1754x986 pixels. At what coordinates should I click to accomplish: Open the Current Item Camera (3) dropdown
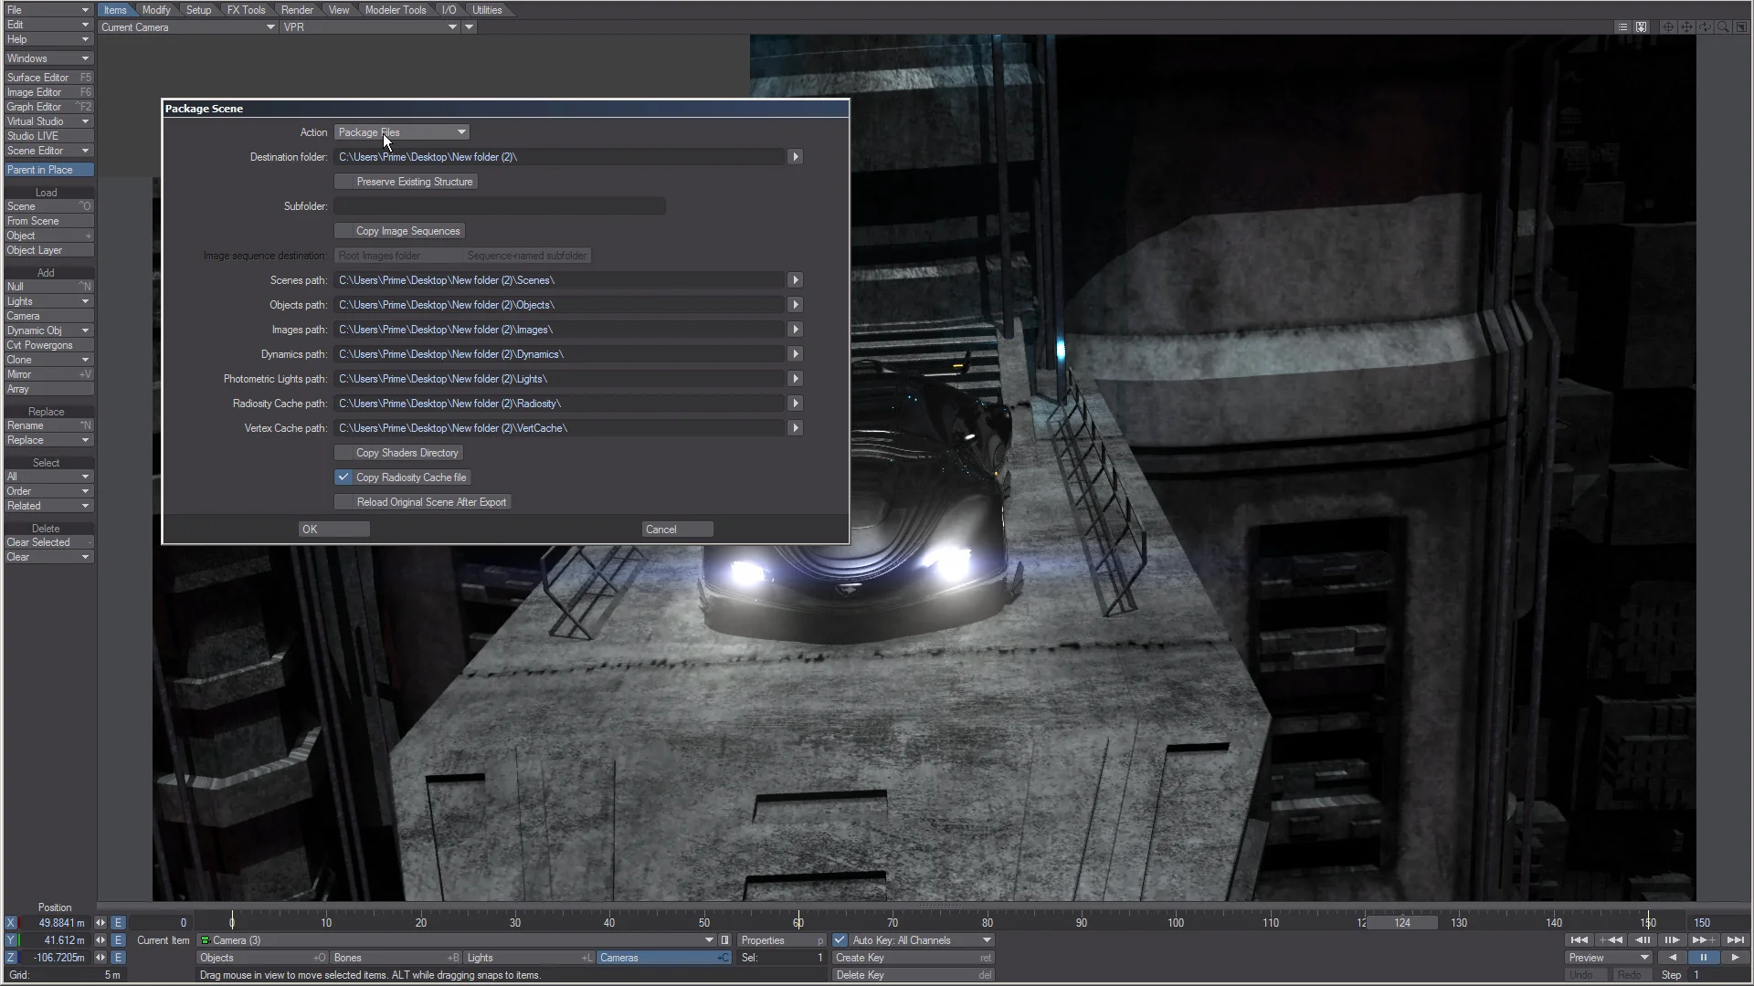[x=457, y=939]
